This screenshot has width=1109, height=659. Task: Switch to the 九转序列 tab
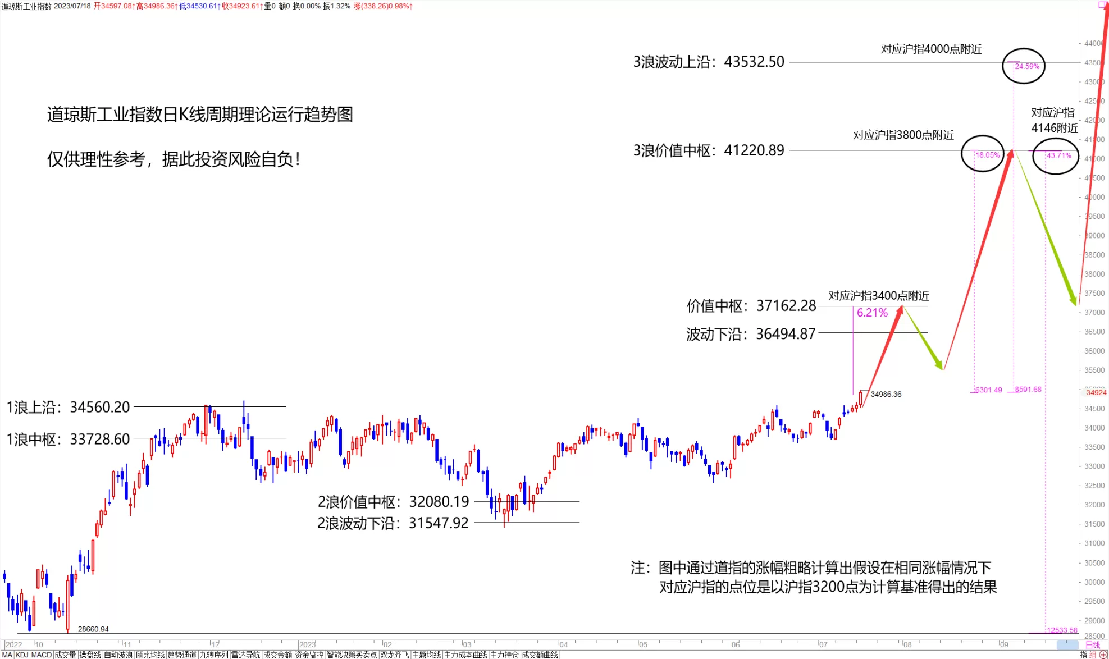pos(214,655)
